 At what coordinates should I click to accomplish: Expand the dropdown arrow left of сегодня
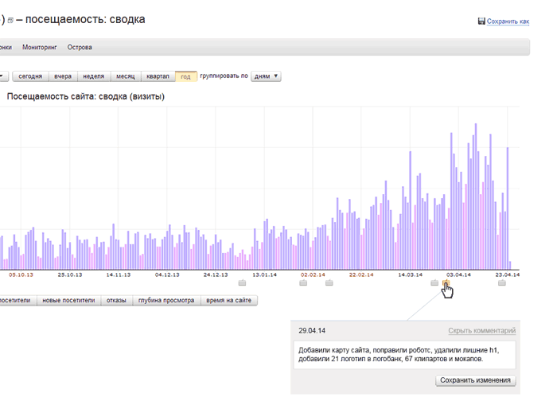pyautogui.click(x=2, y=76)
